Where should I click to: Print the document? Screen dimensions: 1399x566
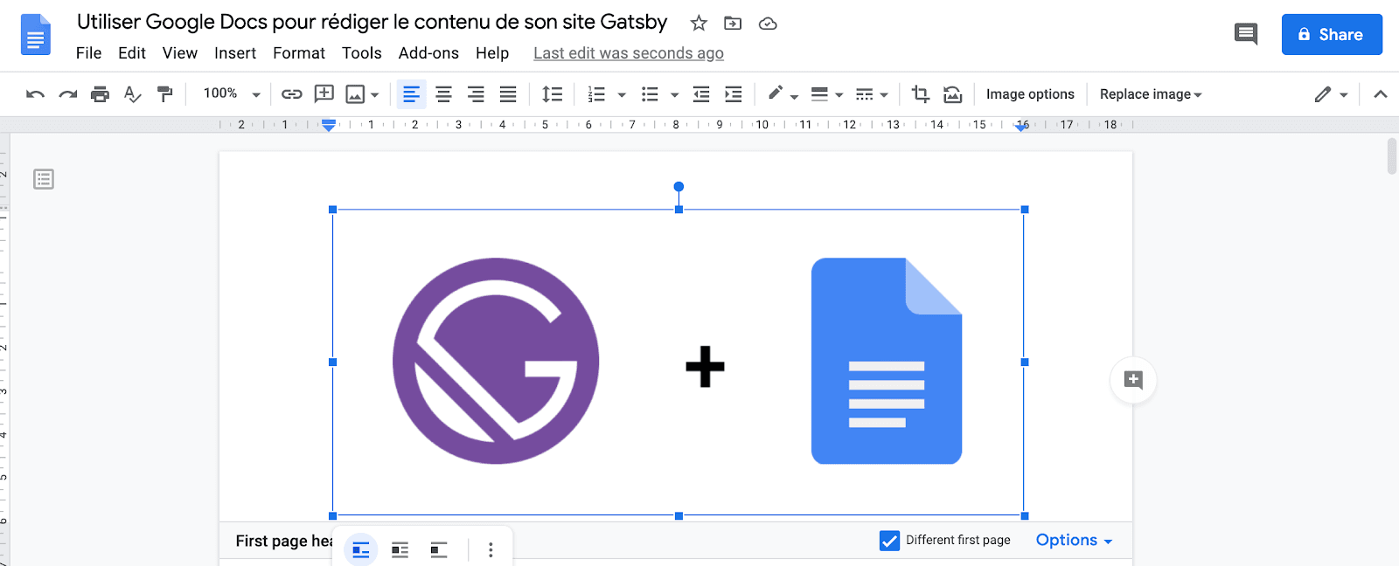pyautogui.click(x=101, y=94)
